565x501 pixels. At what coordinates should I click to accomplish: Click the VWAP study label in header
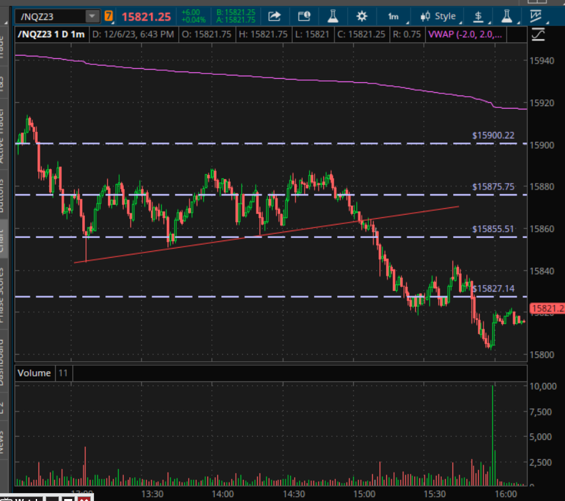pyautogui.click(x=464, y=34)
